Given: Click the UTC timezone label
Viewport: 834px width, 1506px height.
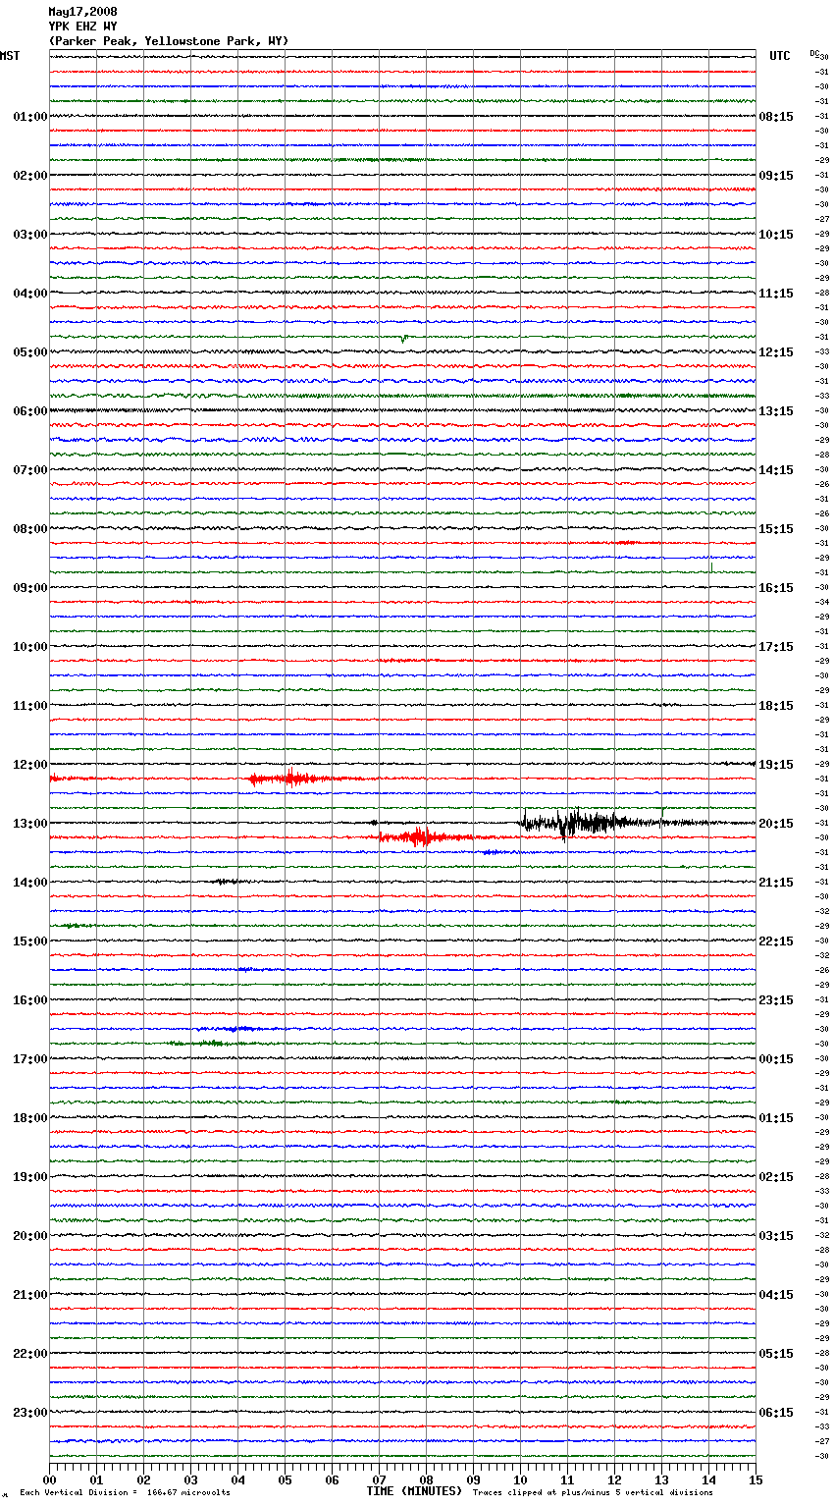Looking at the screenshot, I should pyautogui.click(x=780, y=56).
